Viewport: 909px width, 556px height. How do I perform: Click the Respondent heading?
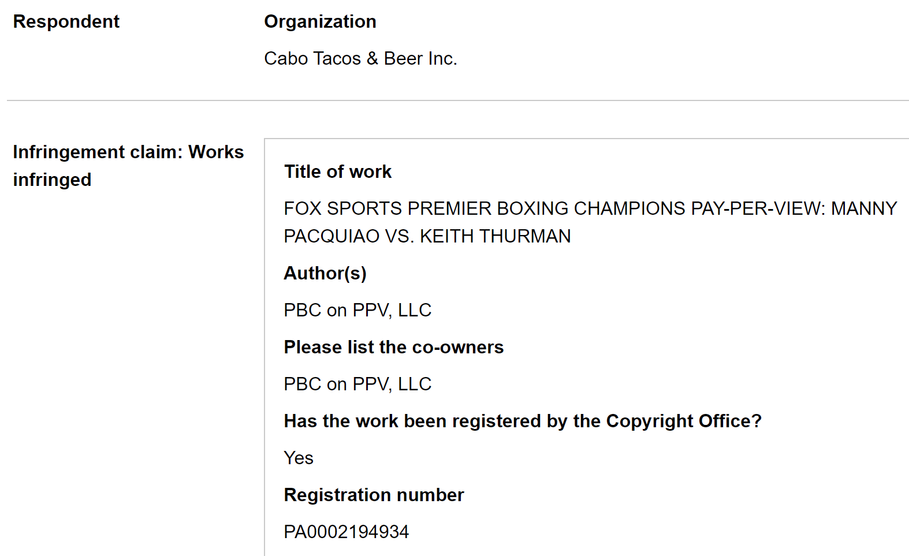(x=66, y=21)
